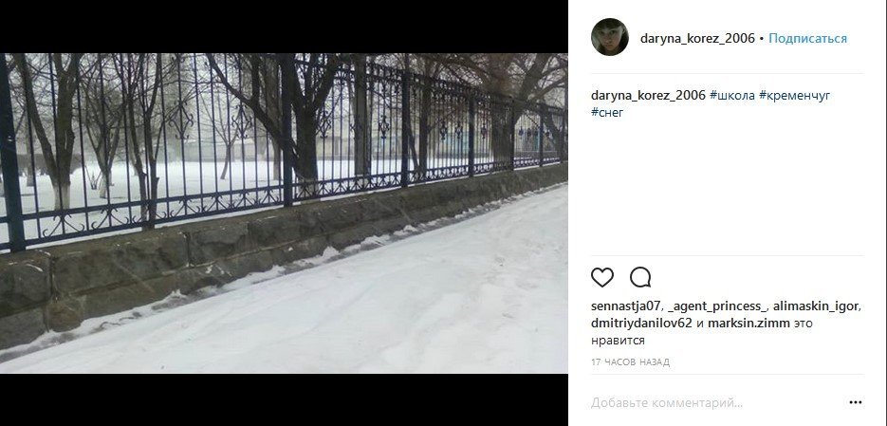Open the daryna_korez_2006 profile avatar
Image resolution: width=887 pixels, height=426 pixels.
point(610,37)
